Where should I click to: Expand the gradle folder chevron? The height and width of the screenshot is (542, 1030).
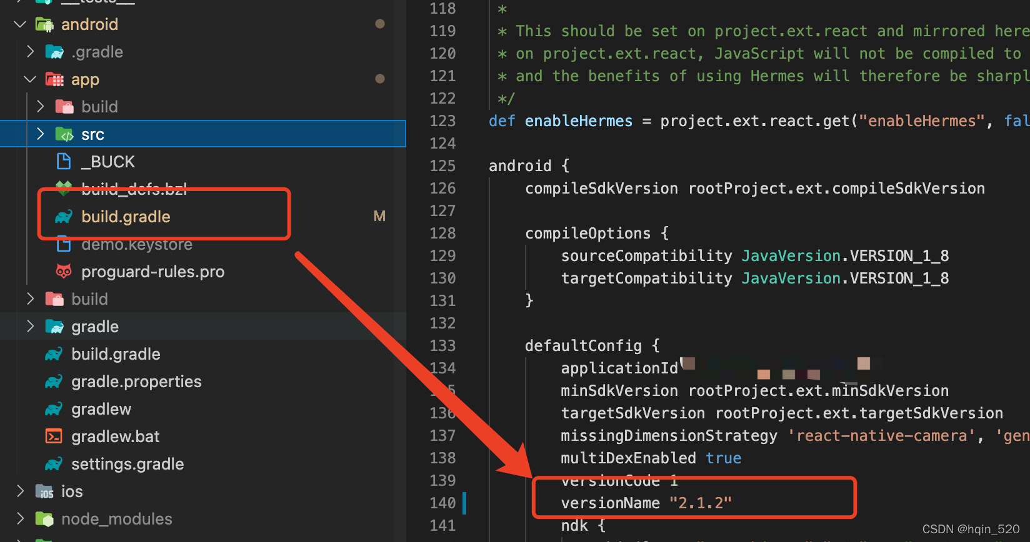[30, 327]
